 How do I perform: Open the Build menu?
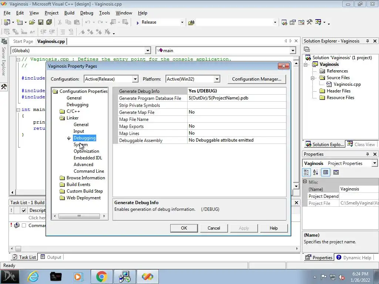coord(69,13)
